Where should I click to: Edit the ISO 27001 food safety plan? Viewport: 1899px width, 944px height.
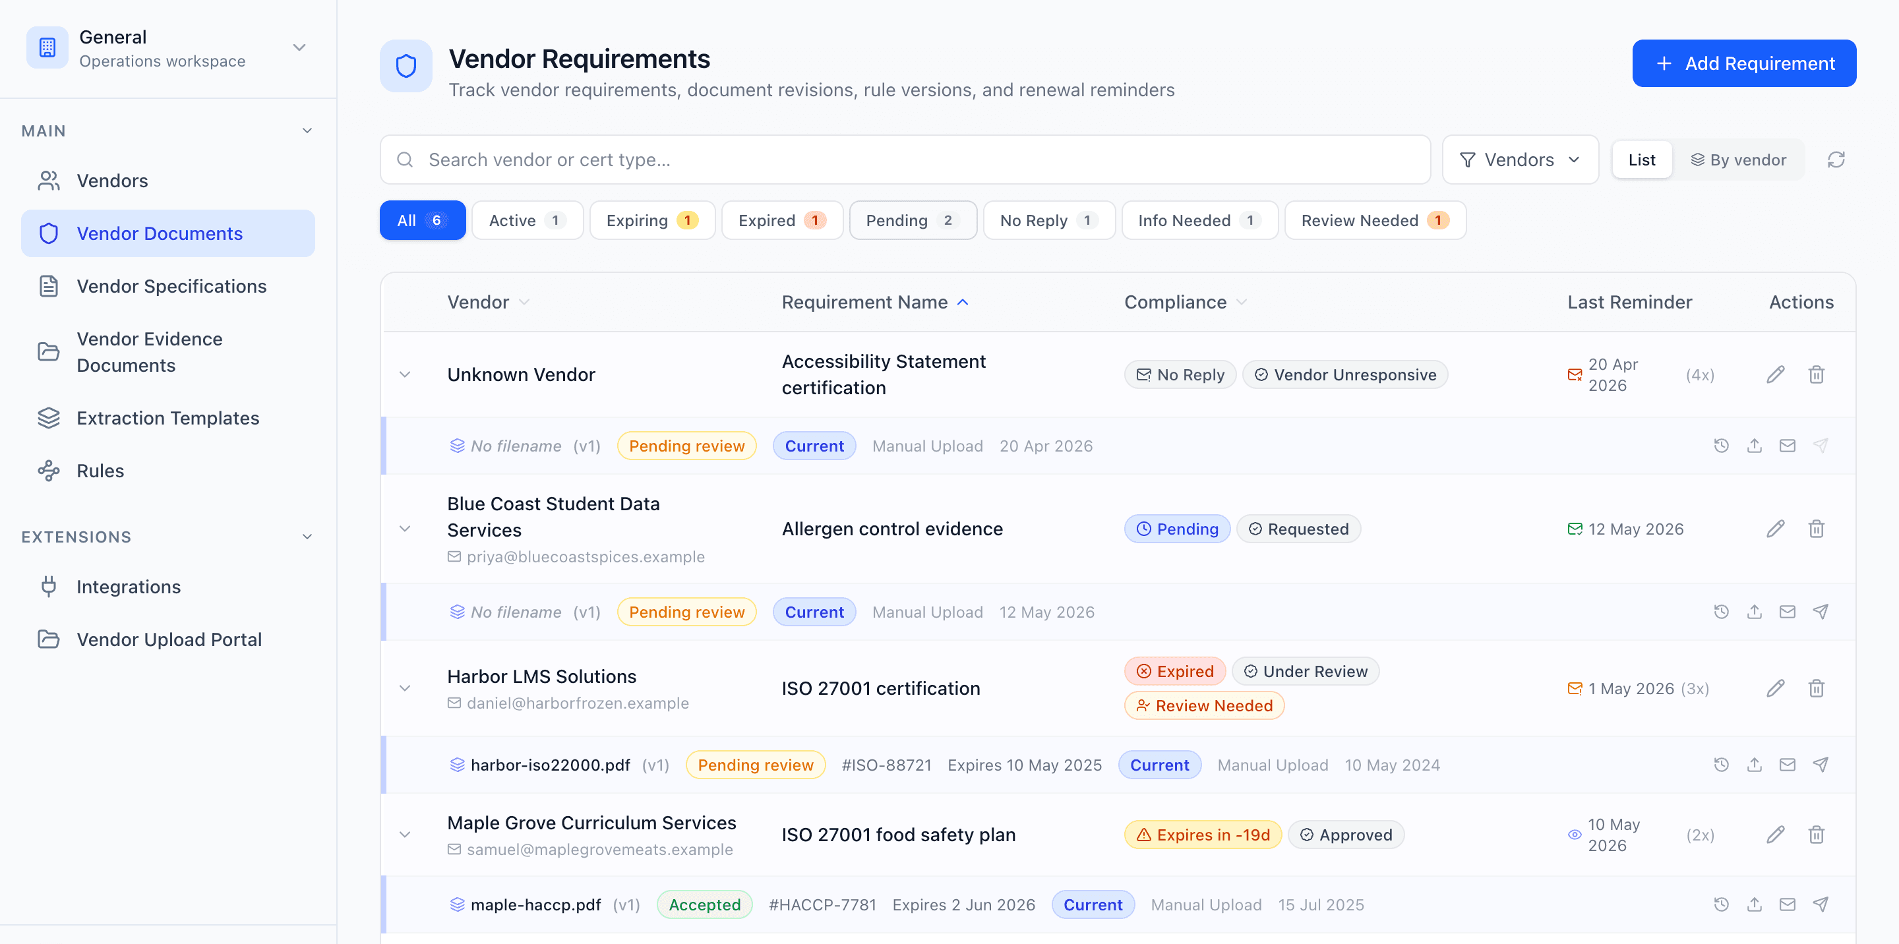pos(1775,834)
